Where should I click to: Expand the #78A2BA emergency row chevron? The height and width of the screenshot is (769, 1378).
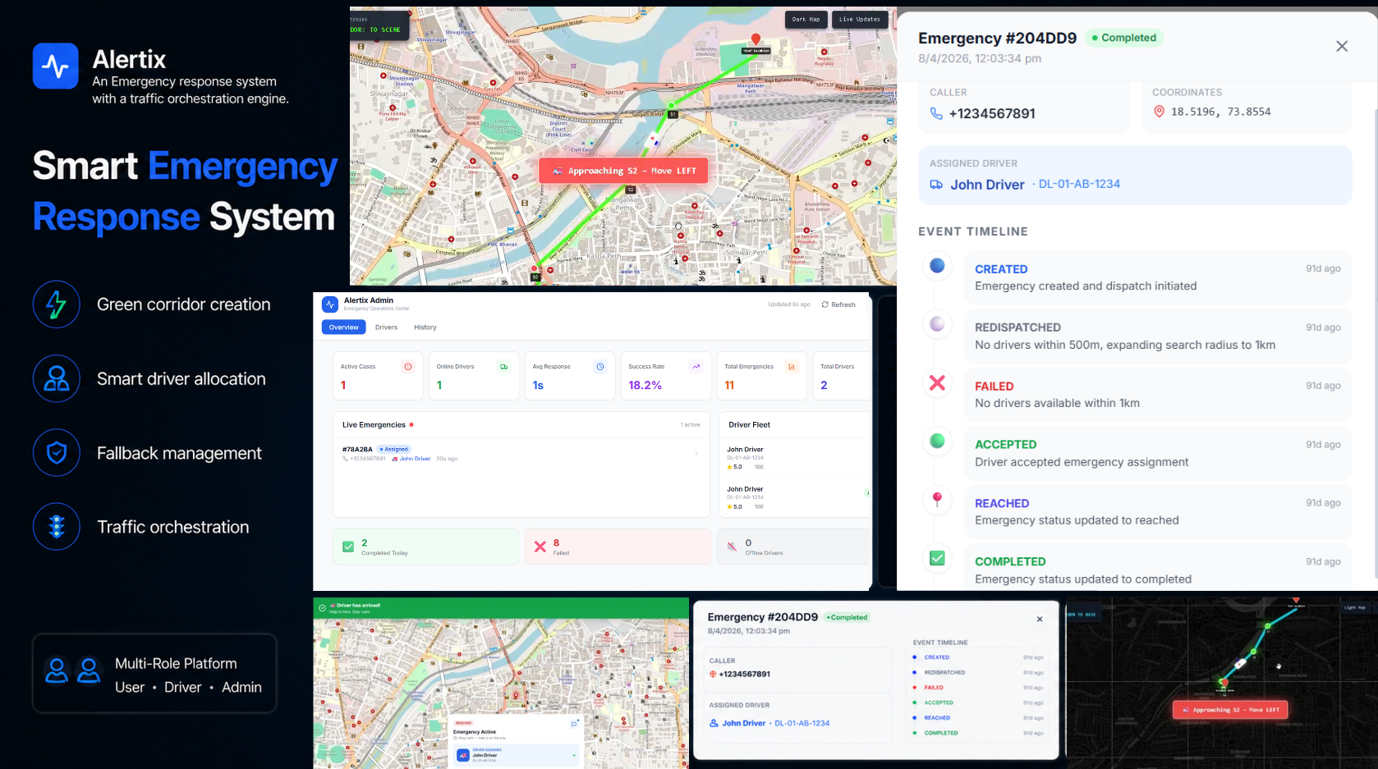696,453
